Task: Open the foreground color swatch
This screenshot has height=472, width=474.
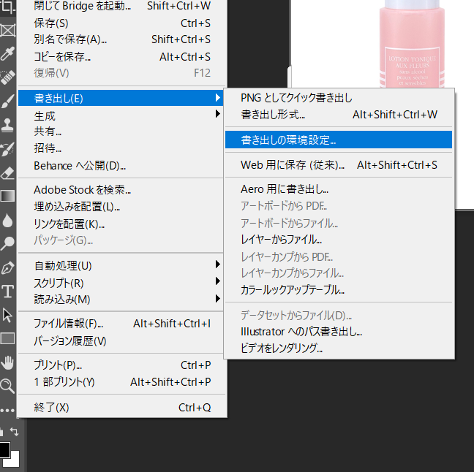Action: (x=4, y=449)
